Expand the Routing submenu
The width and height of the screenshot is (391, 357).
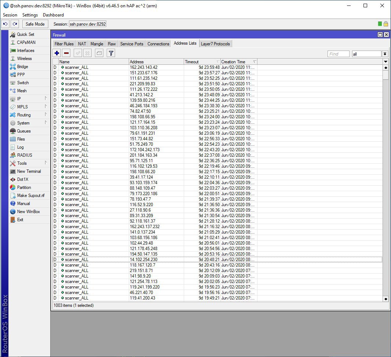coord(29,115)
